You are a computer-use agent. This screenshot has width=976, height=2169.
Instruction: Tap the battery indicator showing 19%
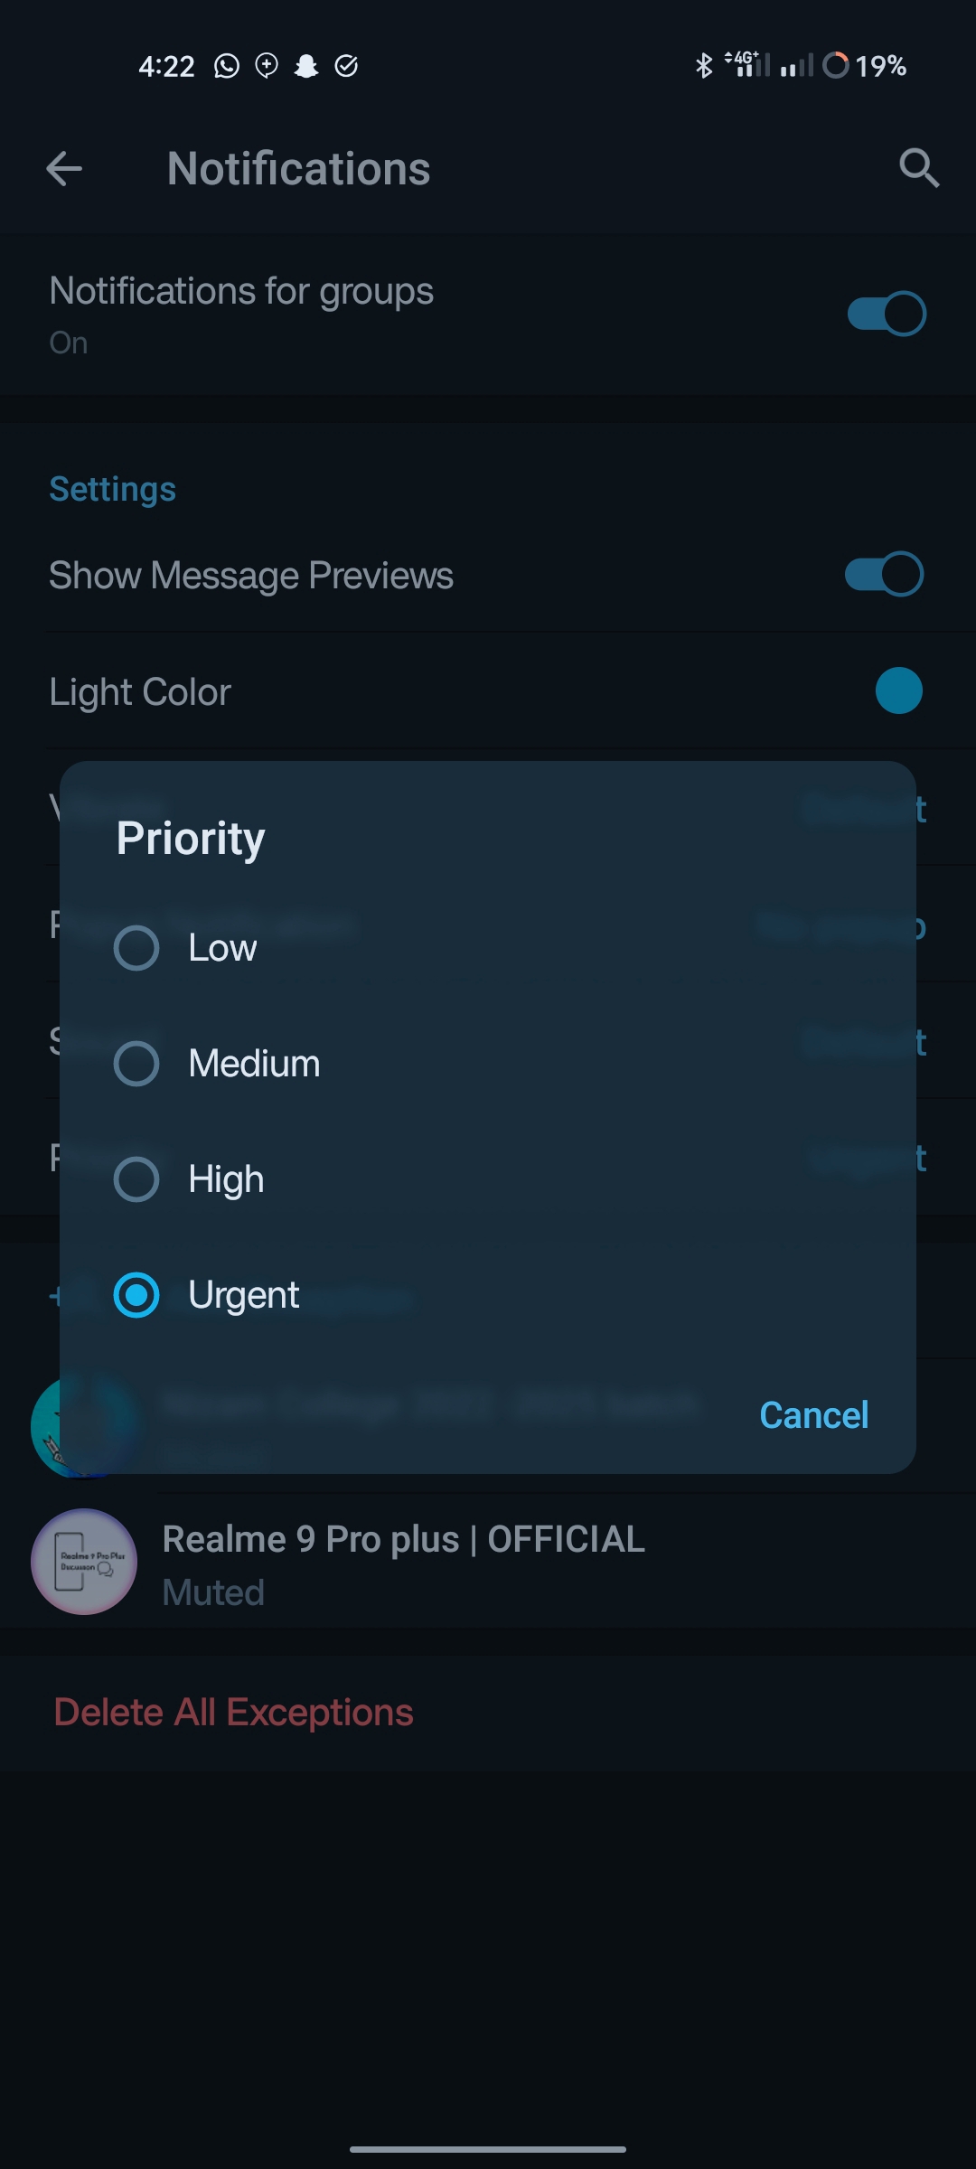(859, 64)
